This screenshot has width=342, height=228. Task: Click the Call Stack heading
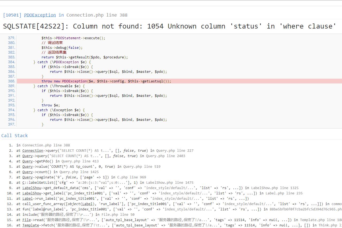(14, 135)
